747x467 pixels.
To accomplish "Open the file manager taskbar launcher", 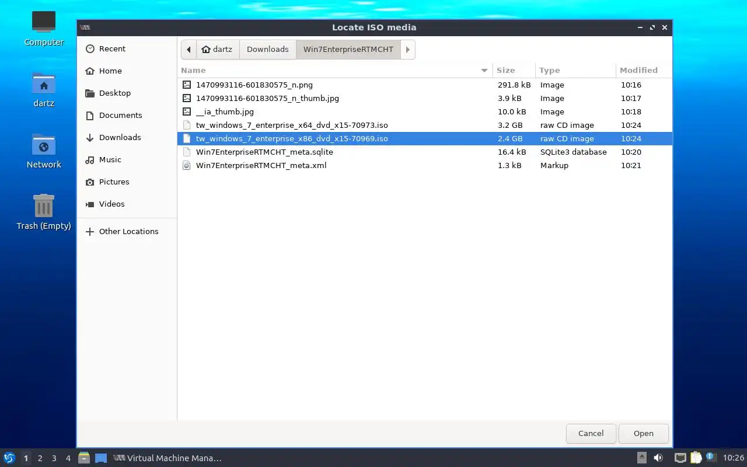I will pyautogui.click(x=84, y=458).
